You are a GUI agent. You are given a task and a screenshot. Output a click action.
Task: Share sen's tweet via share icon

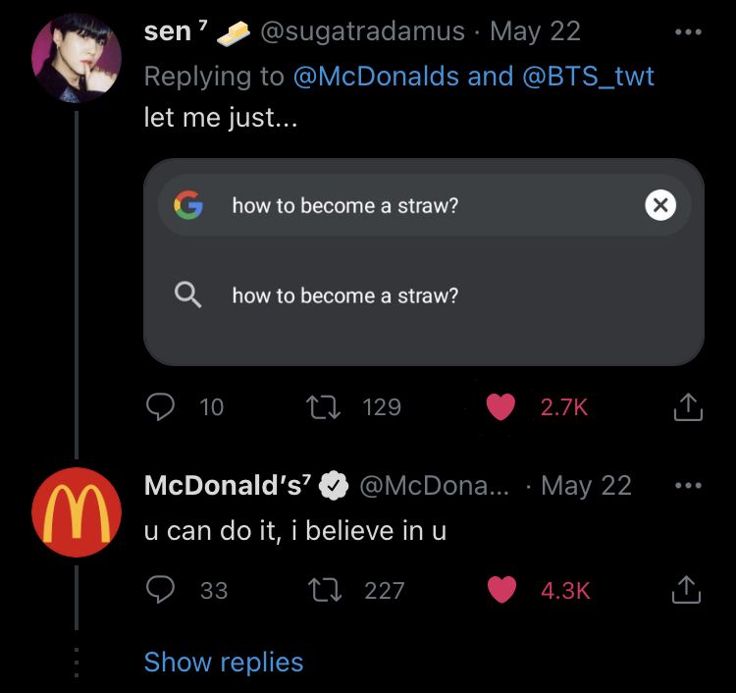click(x=688, y=406)
